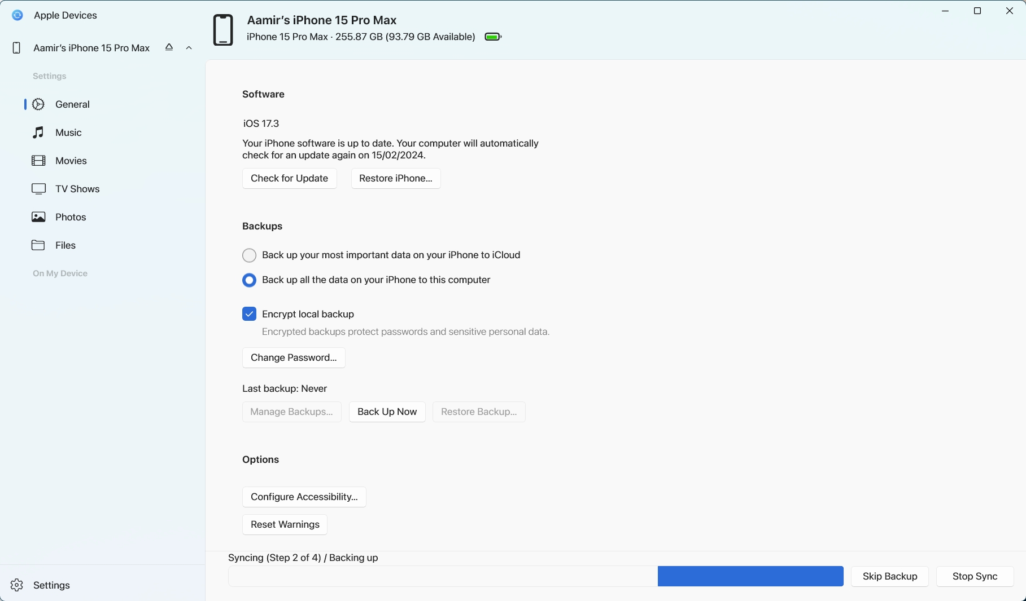Eject Aamir's iPhone 15 Pro Max
This screenshot has height=601, width=1026.
pyautogui.click(x=169, y=47)
